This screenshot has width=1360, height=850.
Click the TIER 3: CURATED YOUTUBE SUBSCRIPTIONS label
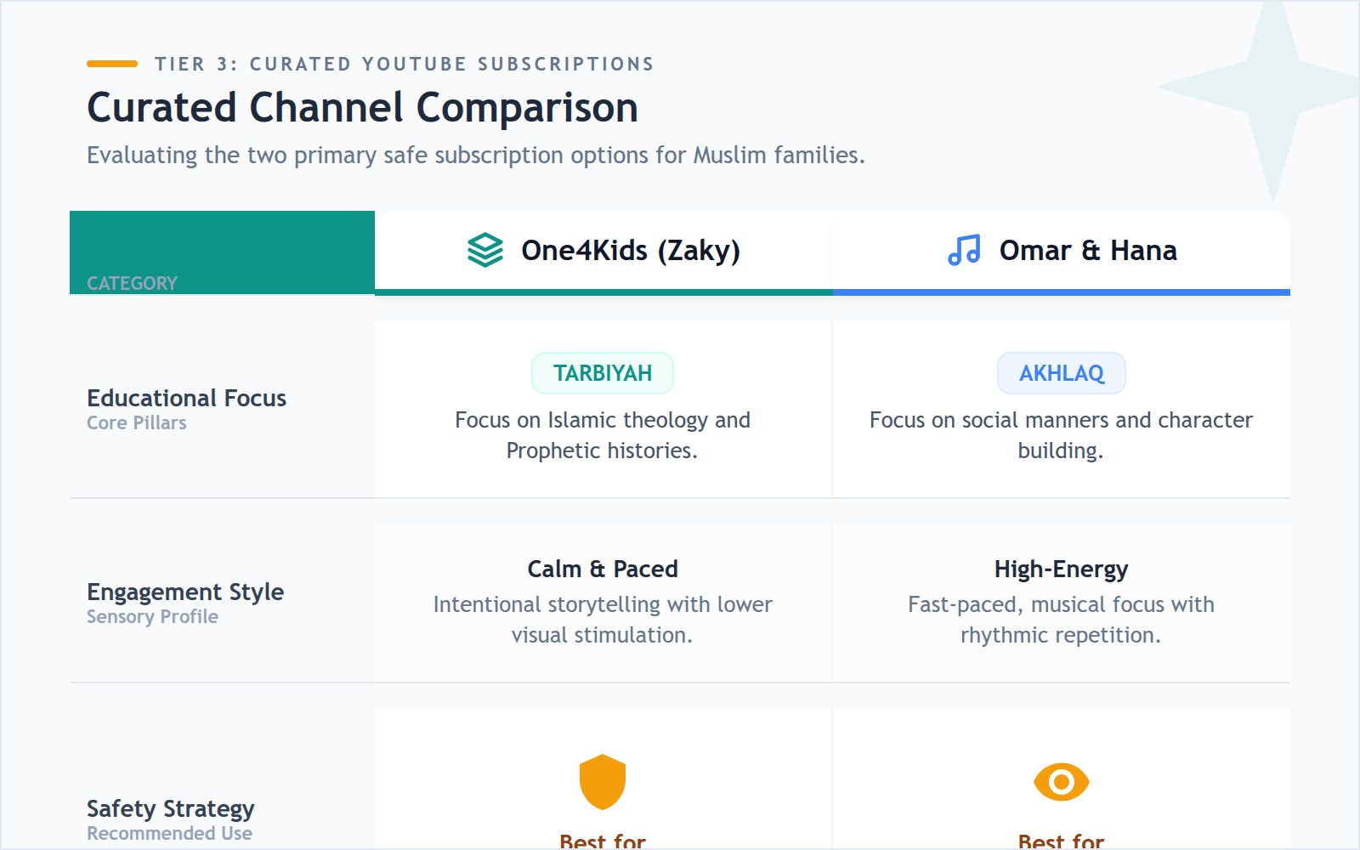(404, 63)
